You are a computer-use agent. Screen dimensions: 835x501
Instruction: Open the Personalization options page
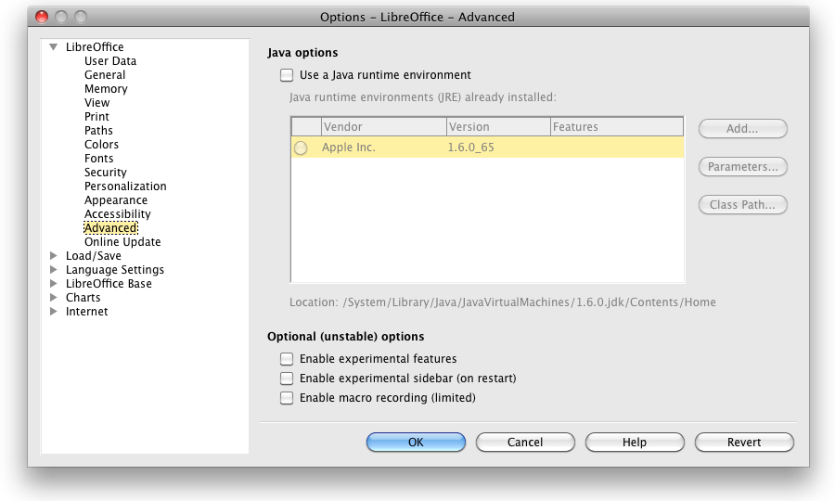click(x=125, y=186)
